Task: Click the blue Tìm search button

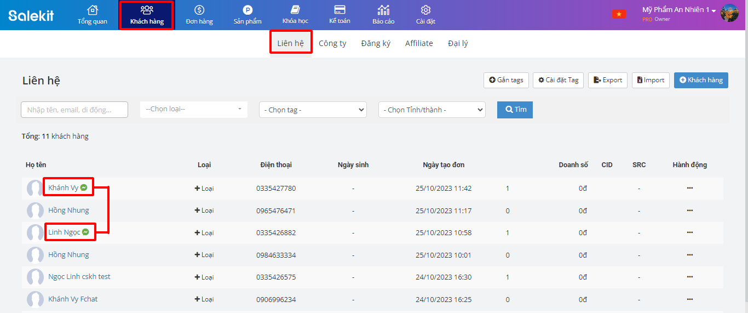Action: tap(514, 110)
